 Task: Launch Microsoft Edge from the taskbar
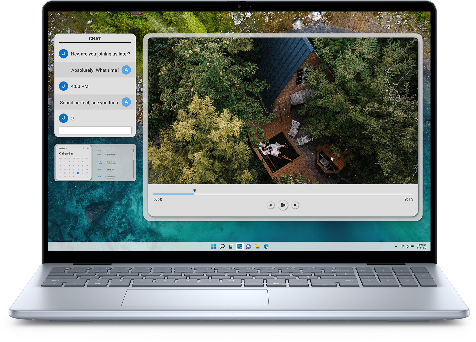266,247
